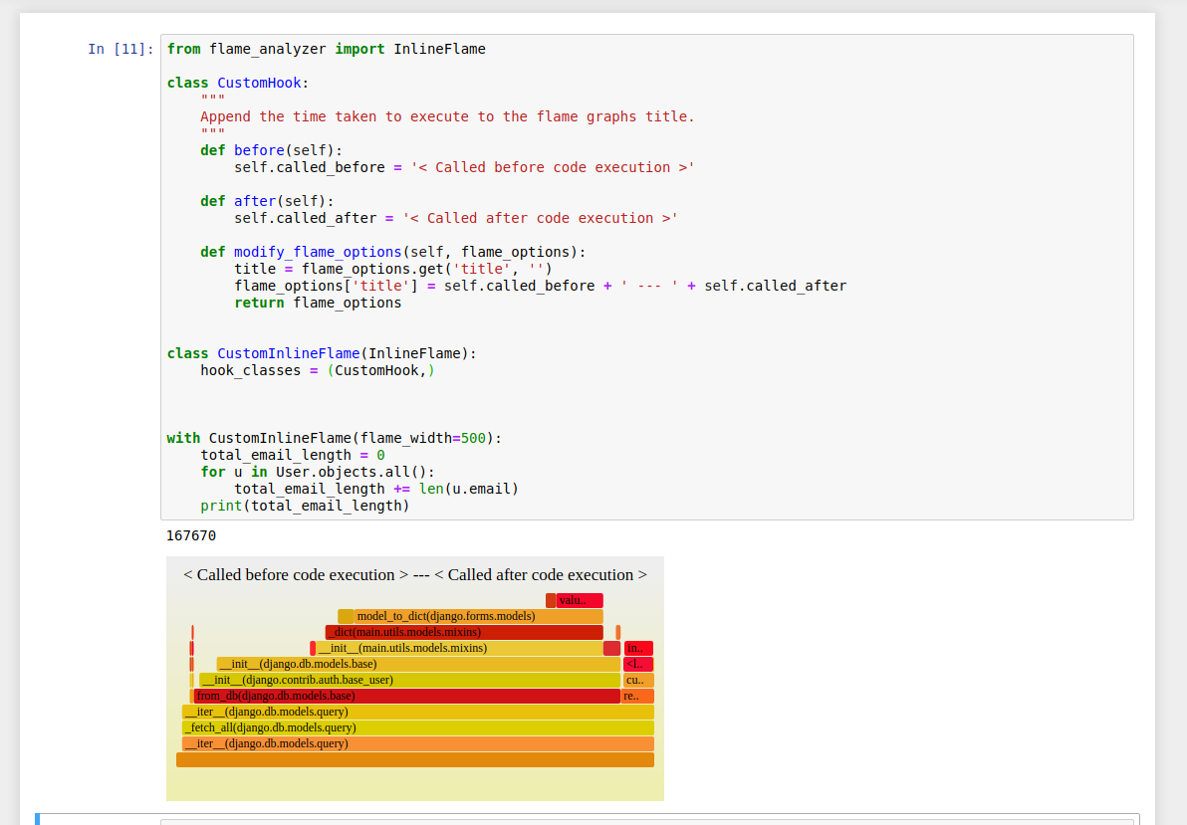Click the unlabeled root bar of the flame graph

pos(414,759)
